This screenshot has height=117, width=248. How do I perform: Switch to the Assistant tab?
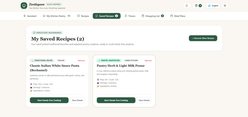pos(30,16)
